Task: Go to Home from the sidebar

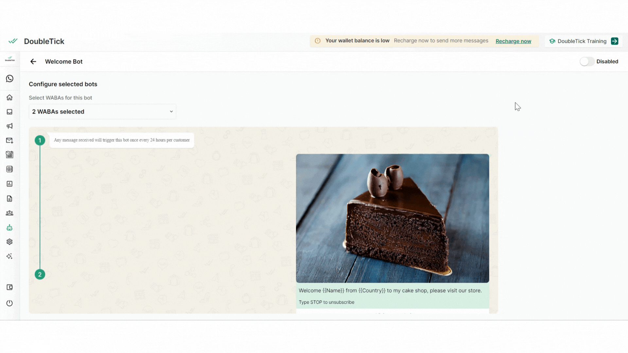Action: point(9,97)
